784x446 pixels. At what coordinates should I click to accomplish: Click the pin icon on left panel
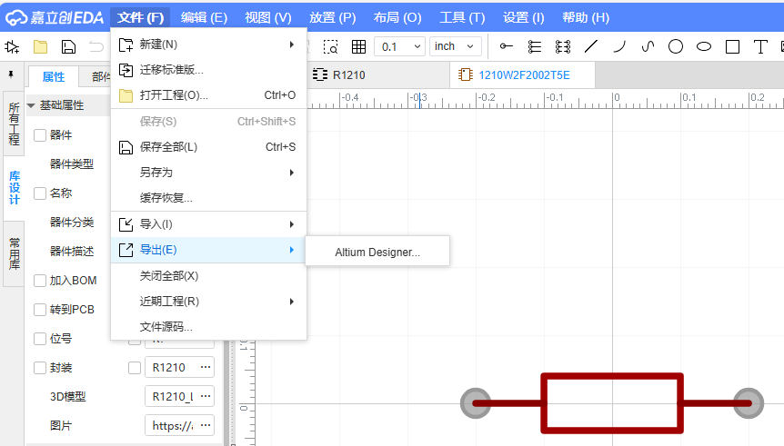(11, 74)
